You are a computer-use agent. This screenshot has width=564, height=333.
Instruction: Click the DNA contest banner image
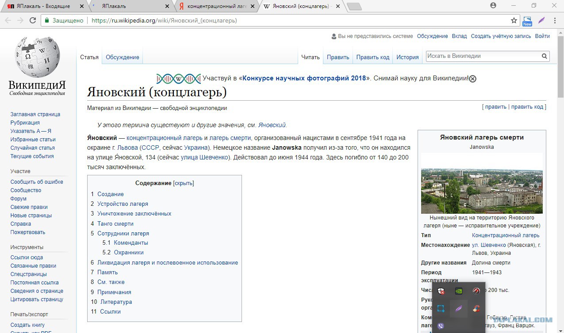(x=178, y=79)
